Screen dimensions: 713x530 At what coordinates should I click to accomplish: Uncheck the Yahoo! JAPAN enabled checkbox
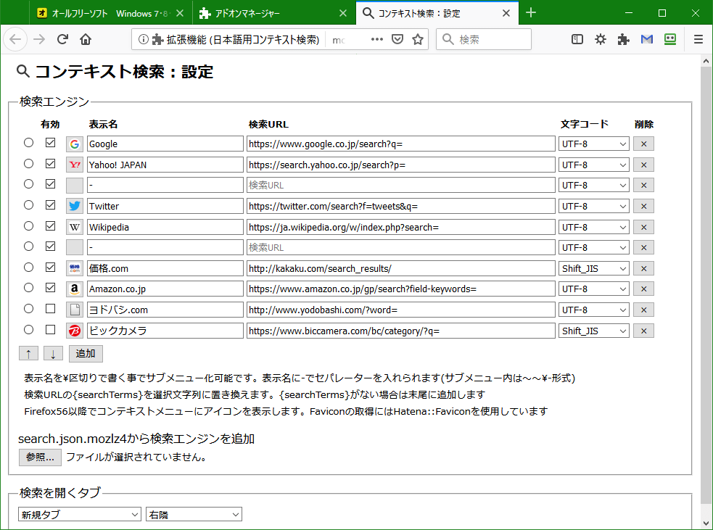51,164
